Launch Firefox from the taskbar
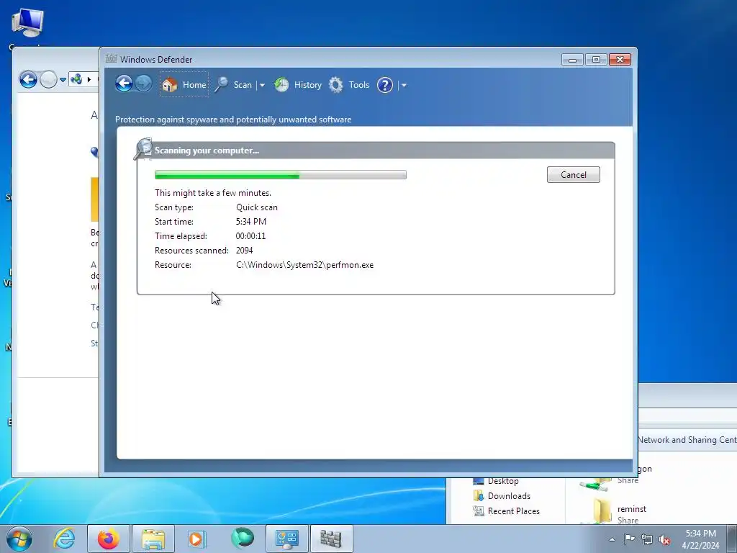This screenshot has width=737, height=553. [108, 539]
